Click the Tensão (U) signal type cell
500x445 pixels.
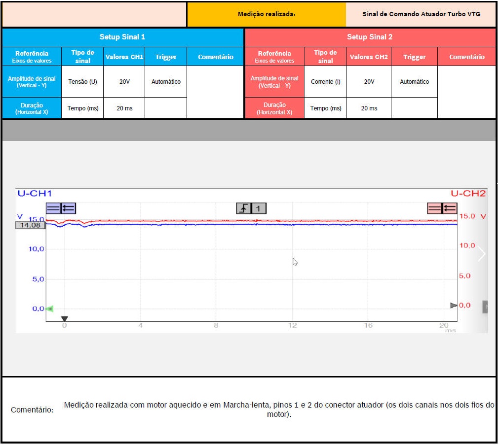pos(82,82)
